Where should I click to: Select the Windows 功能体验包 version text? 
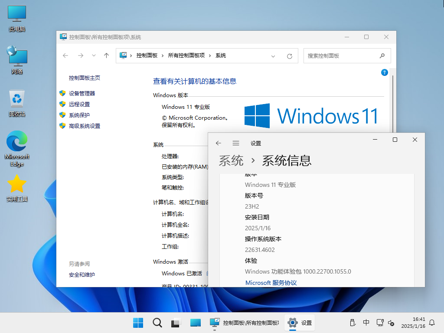(298, 271)
